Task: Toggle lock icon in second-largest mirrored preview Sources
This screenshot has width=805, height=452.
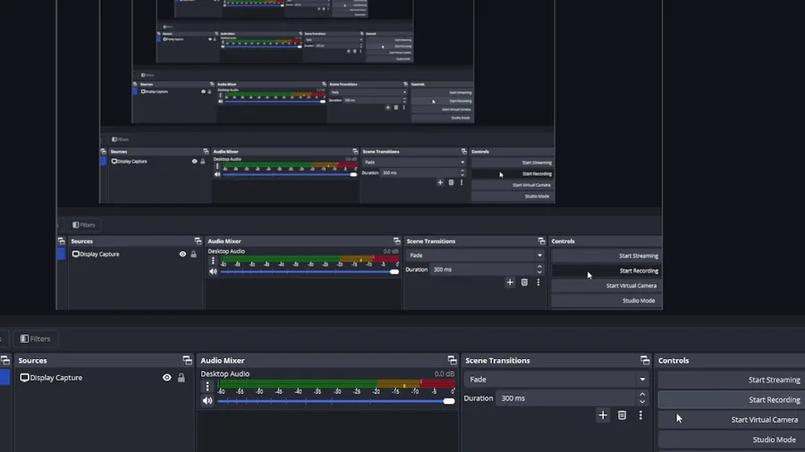Action: [203, 162]
